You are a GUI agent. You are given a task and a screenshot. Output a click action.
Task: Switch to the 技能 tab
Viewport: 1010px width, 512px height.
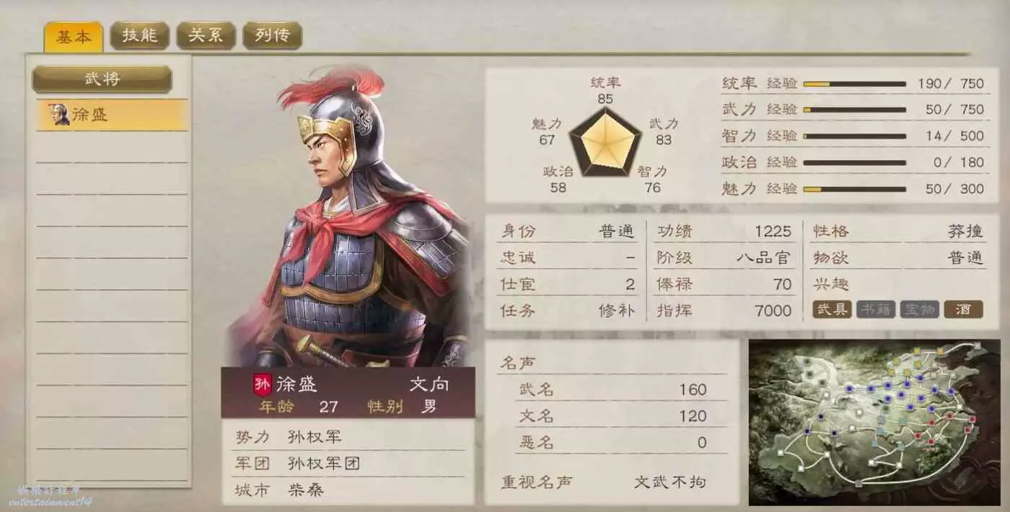click(139, 35)
